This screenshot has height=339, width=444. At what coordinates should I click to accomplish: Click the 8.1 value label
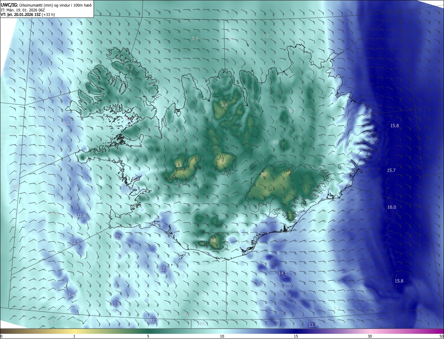pyautogui.click(x=53, y=322)
